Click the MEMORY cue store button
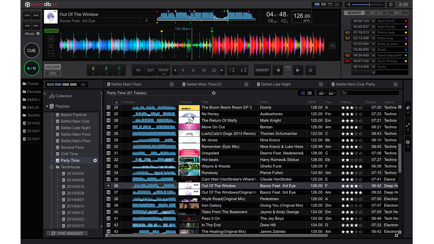The height and width of the screenshot is (244, 434). point(262,70)
